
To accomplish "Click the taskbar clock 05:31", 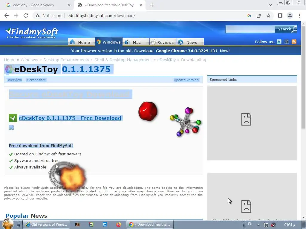I will [290, 225].
